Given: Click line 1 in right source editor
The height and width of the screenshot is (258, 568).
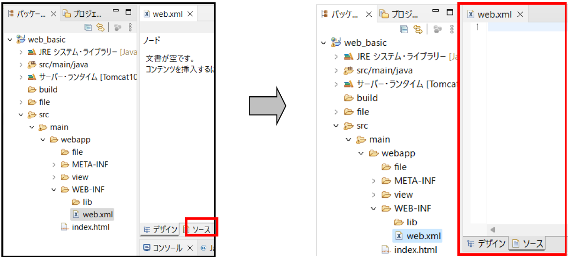Looking at the screenshot, I should click(525, 27).
